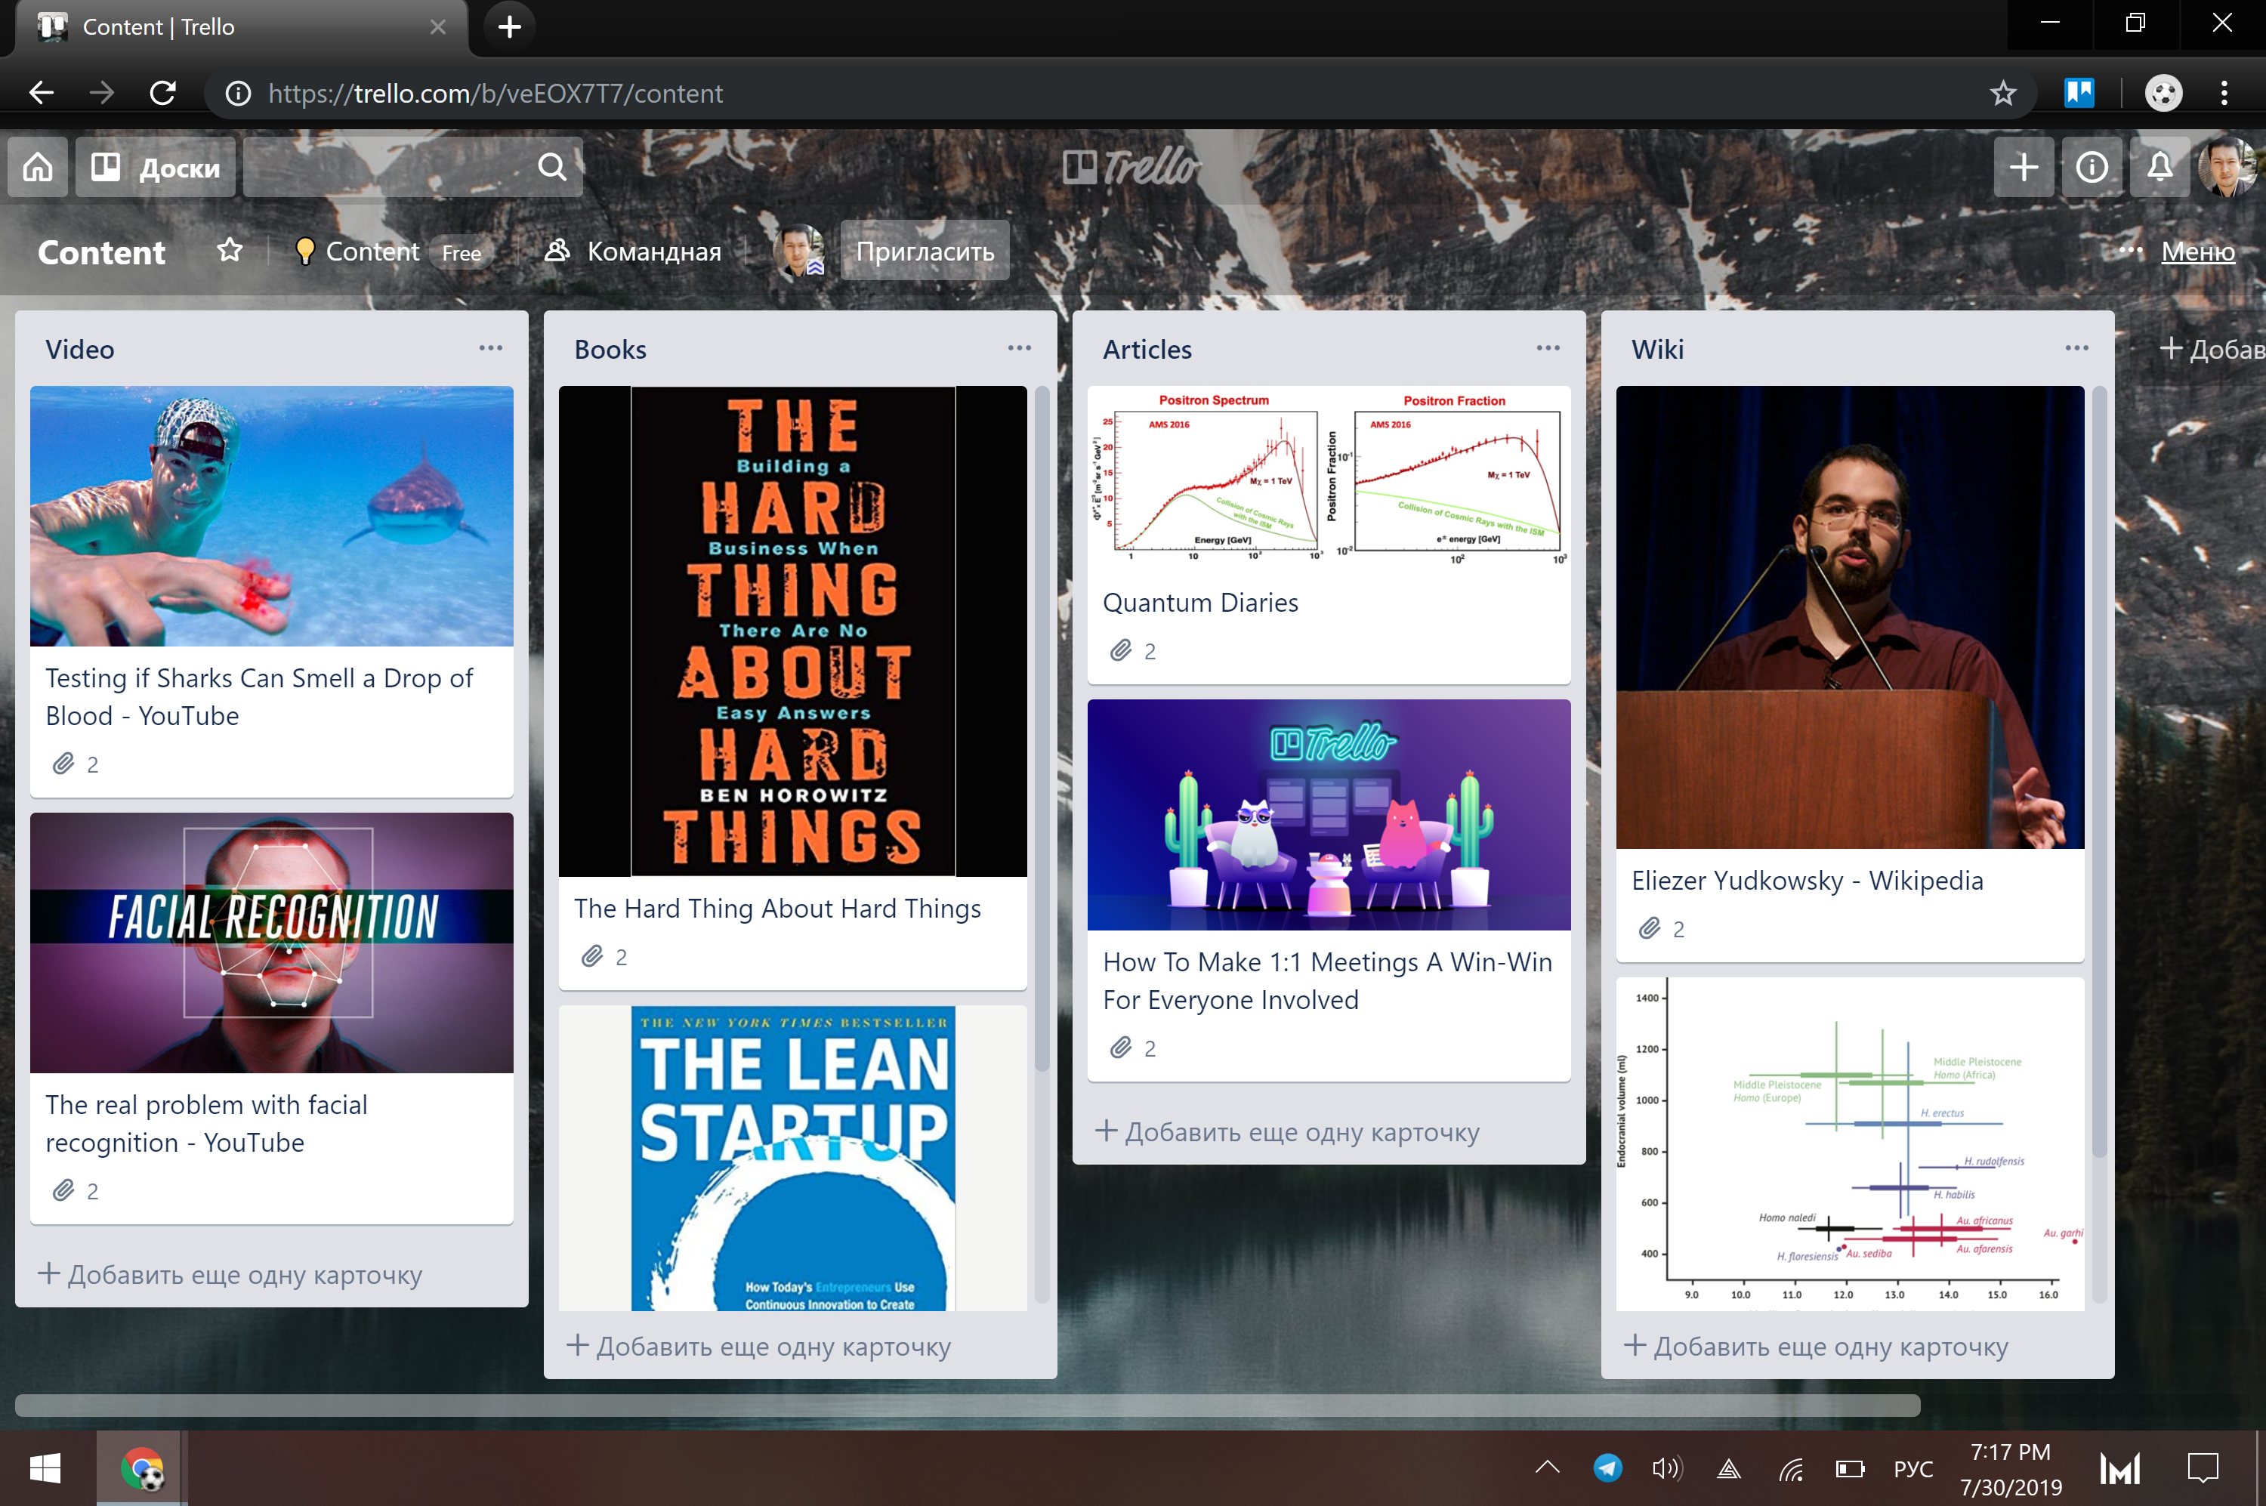Click the board horizontal scrollbar

point(966,1405)
